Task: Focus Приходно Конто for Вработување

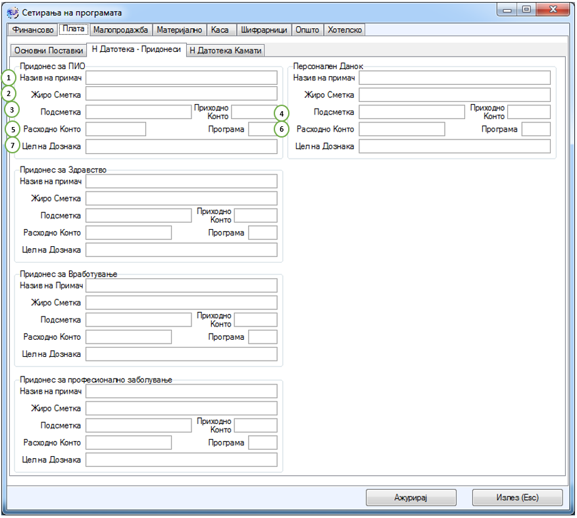Action: (256, 320)
